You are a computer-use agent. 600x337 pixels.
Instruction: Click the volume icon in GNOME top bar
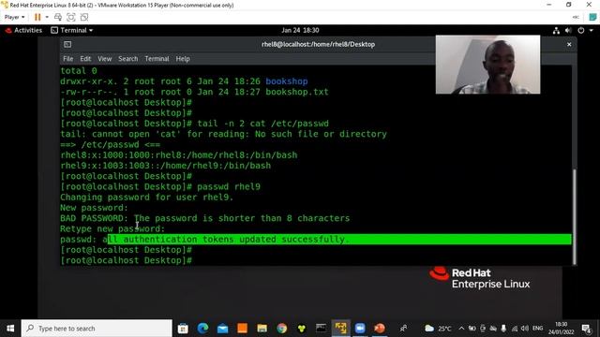point(568,31)
